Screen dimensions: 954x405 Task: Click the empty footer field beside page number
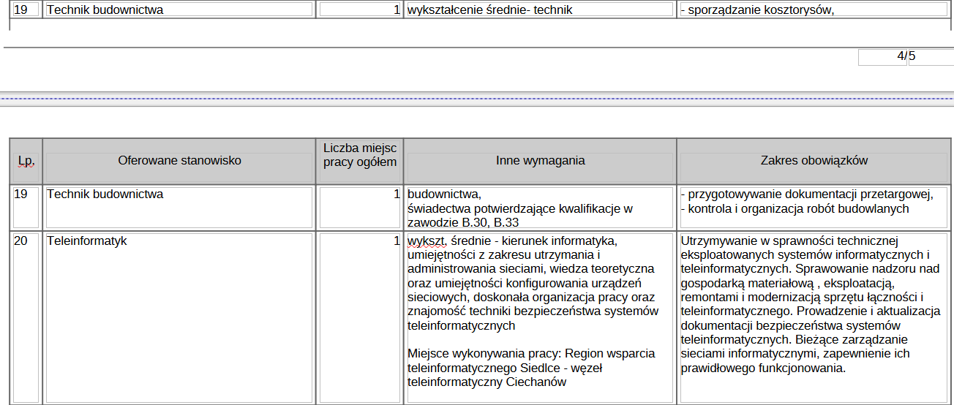tap(931, 57)
